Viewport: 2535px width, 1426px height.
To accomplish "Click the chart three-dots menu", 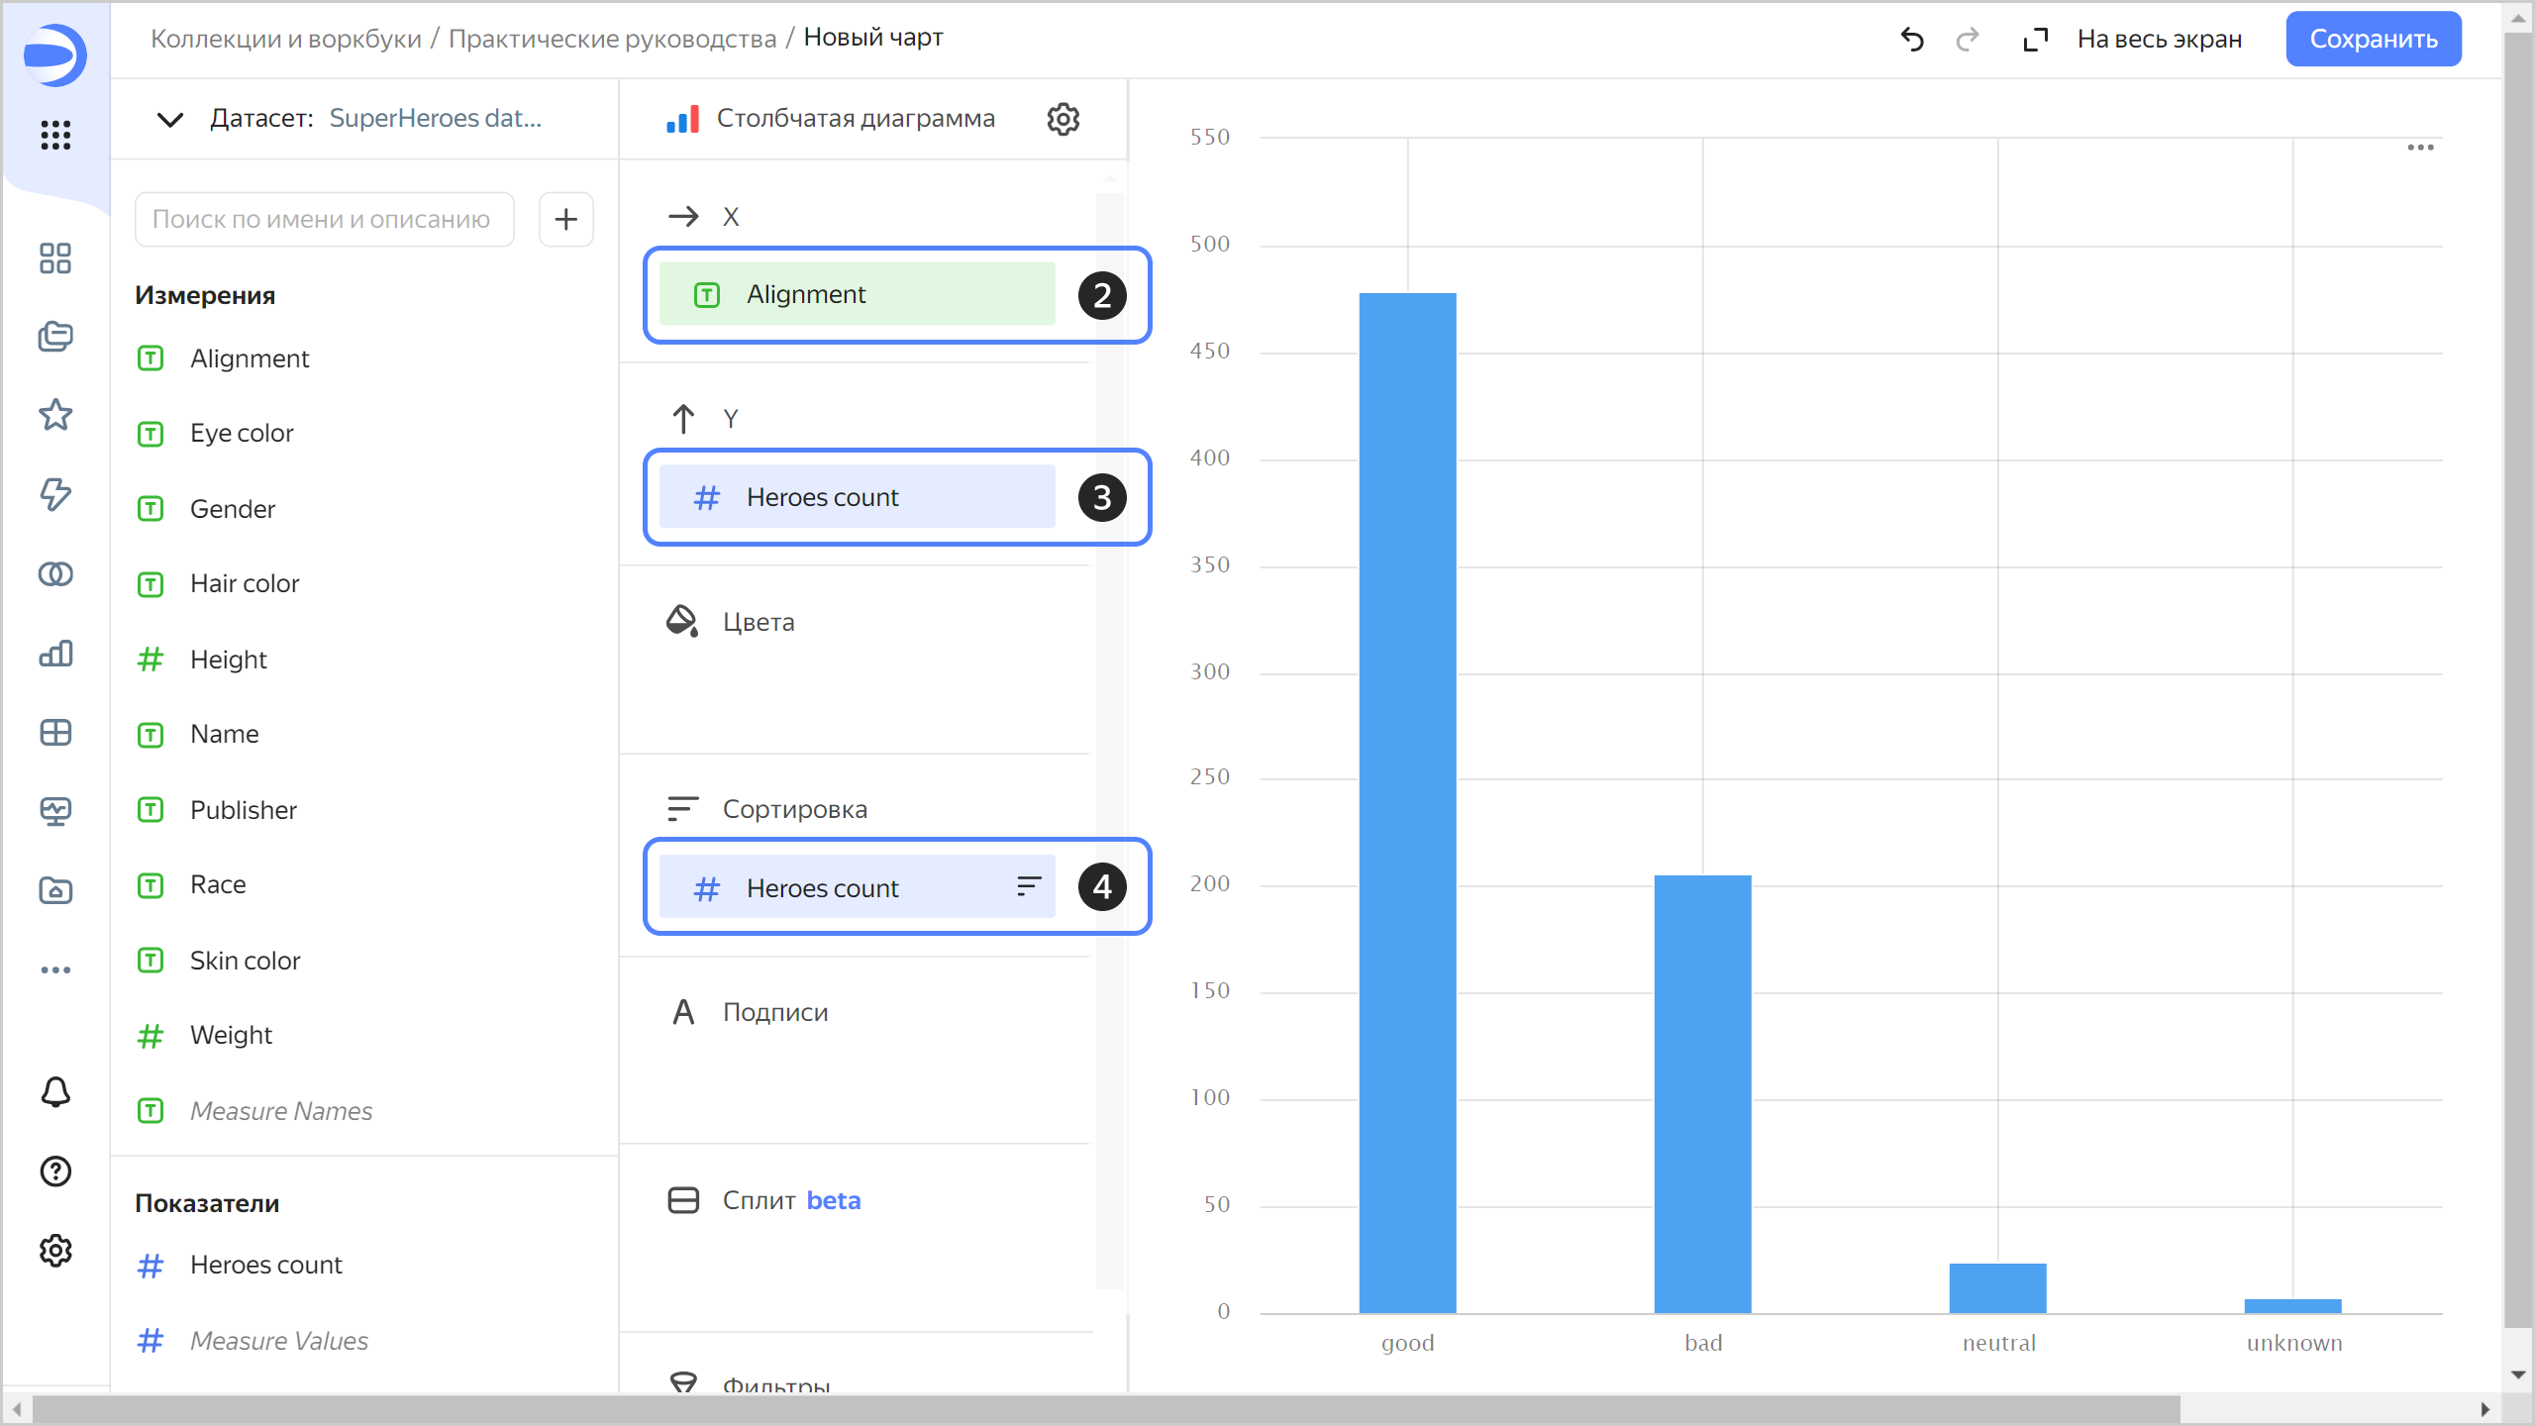I will (x=2420, y=148).
